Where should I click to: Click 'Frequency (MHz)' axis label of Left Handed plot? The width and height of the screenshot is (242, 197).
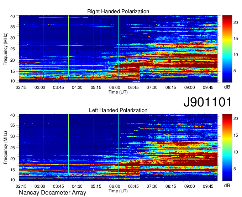[x=5, y=148]
